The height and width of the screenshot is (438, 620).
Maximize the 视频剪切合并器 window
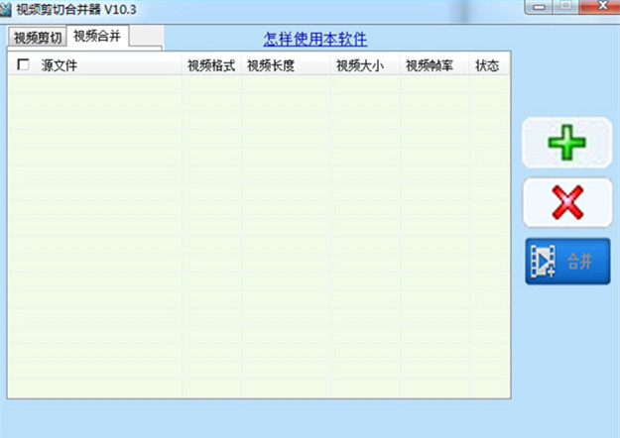[565, 6]
